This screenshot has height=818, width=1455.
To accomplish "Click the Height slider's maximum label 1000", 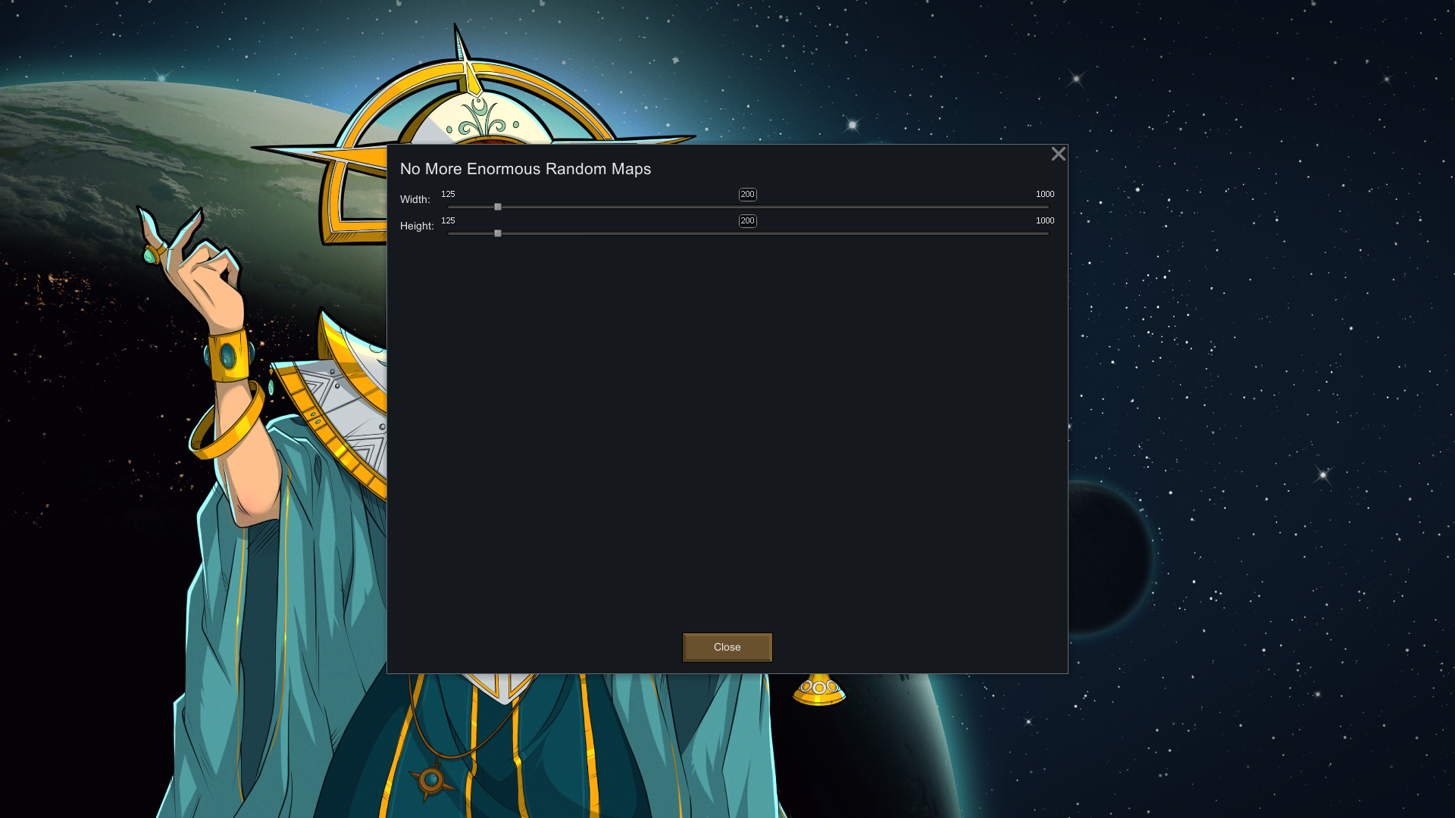I will [x=1045, y=220].
